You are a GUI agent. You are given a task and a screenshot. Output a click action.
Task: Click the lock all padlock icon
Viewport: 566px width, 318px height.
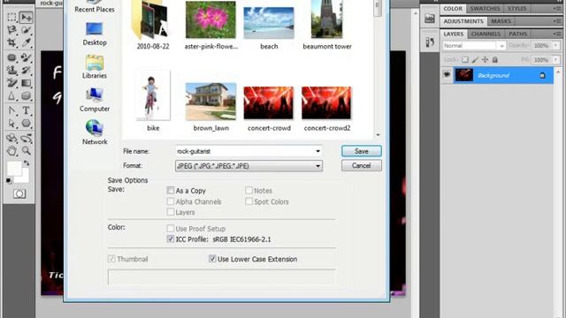[495, 60]
